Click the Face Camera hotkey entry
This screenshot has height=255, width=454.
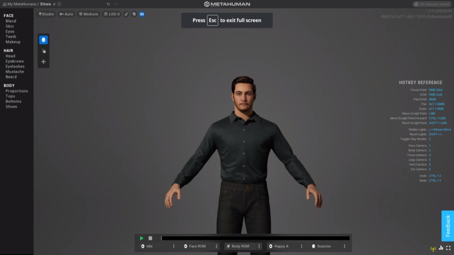419,146
